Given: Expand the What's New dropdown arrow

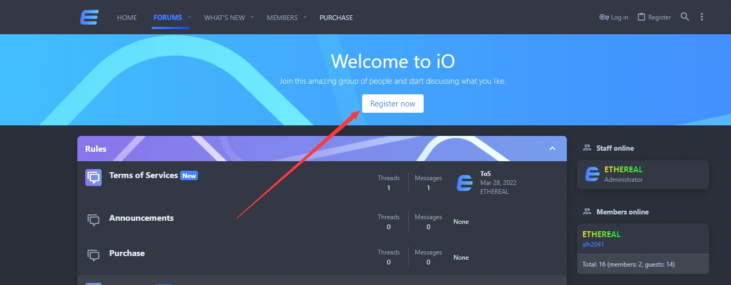Looking at the screenshot, I should 252,17.
